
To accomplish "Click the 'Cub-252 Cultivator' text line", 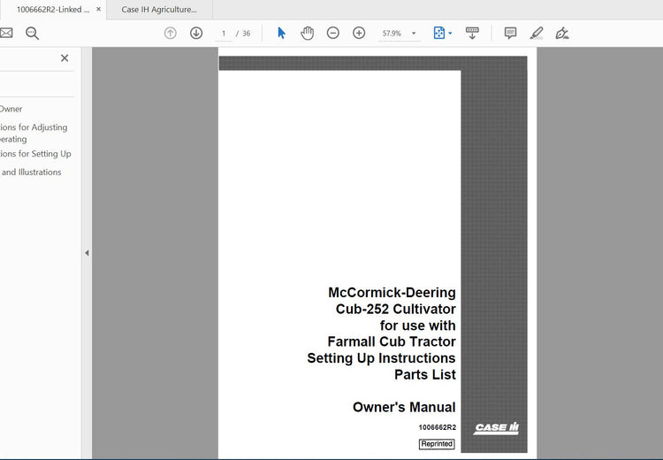I will [x=396, y=309].
